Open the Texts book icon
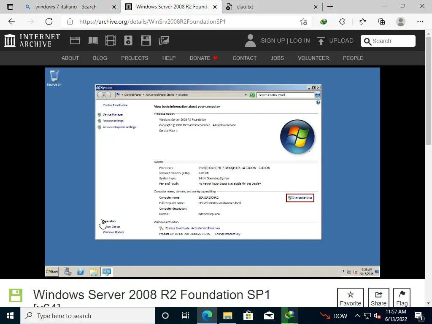The width and height of the screenshot is (432, 324). click(x=92, y=40)
